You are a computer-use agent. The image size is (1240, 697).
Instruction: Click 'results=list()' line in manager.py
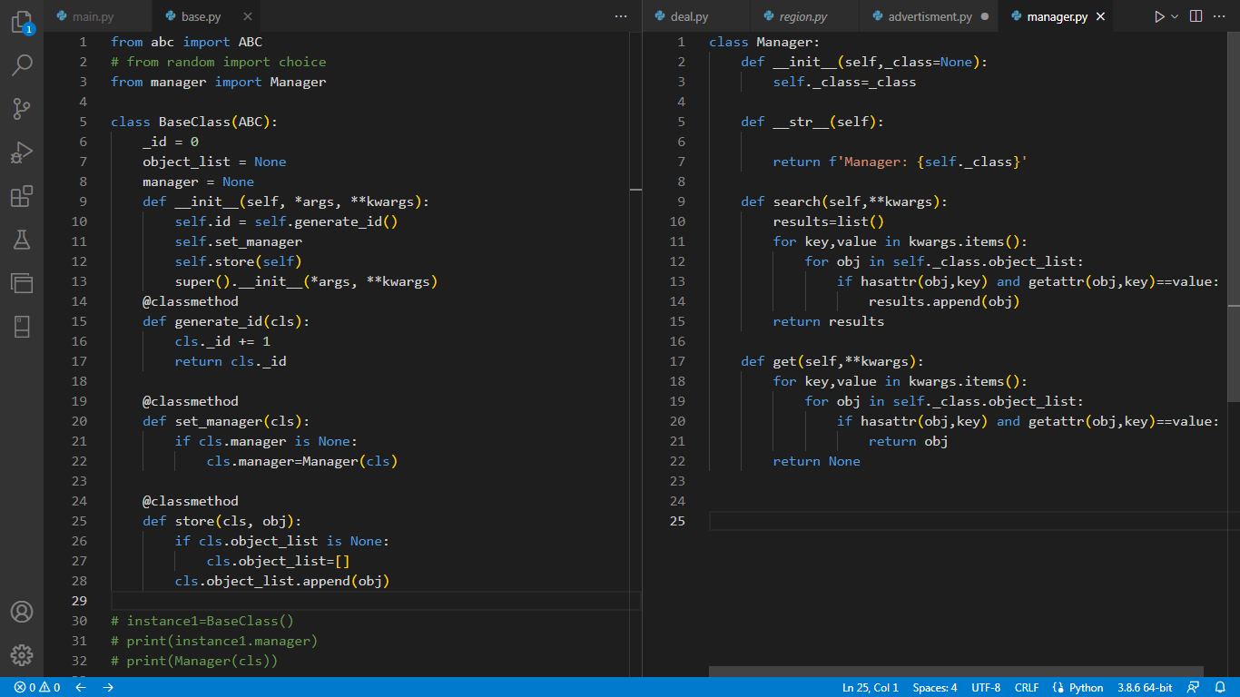click(x=829, y=221)
